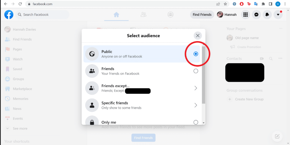Open the Chrome extensions puzzle icon

pos(263,4)
